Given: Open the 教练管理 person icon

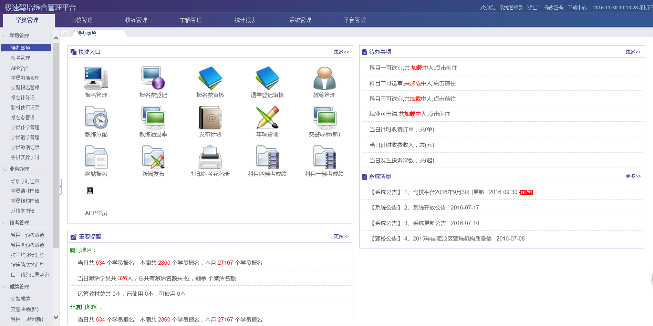Looking at the screenshot, I should [x=324, y=78].
